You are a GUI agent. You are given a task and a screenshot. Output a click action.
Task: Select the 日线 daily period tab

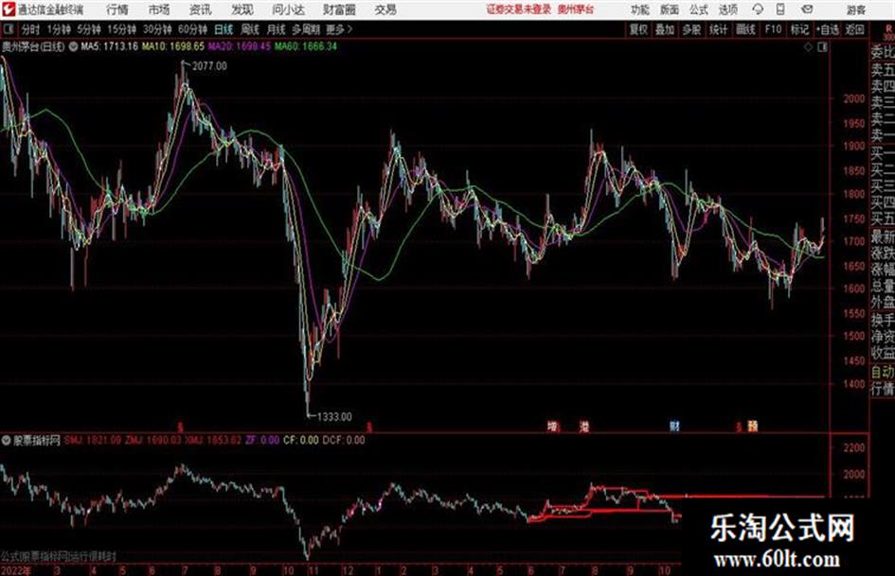224,29
